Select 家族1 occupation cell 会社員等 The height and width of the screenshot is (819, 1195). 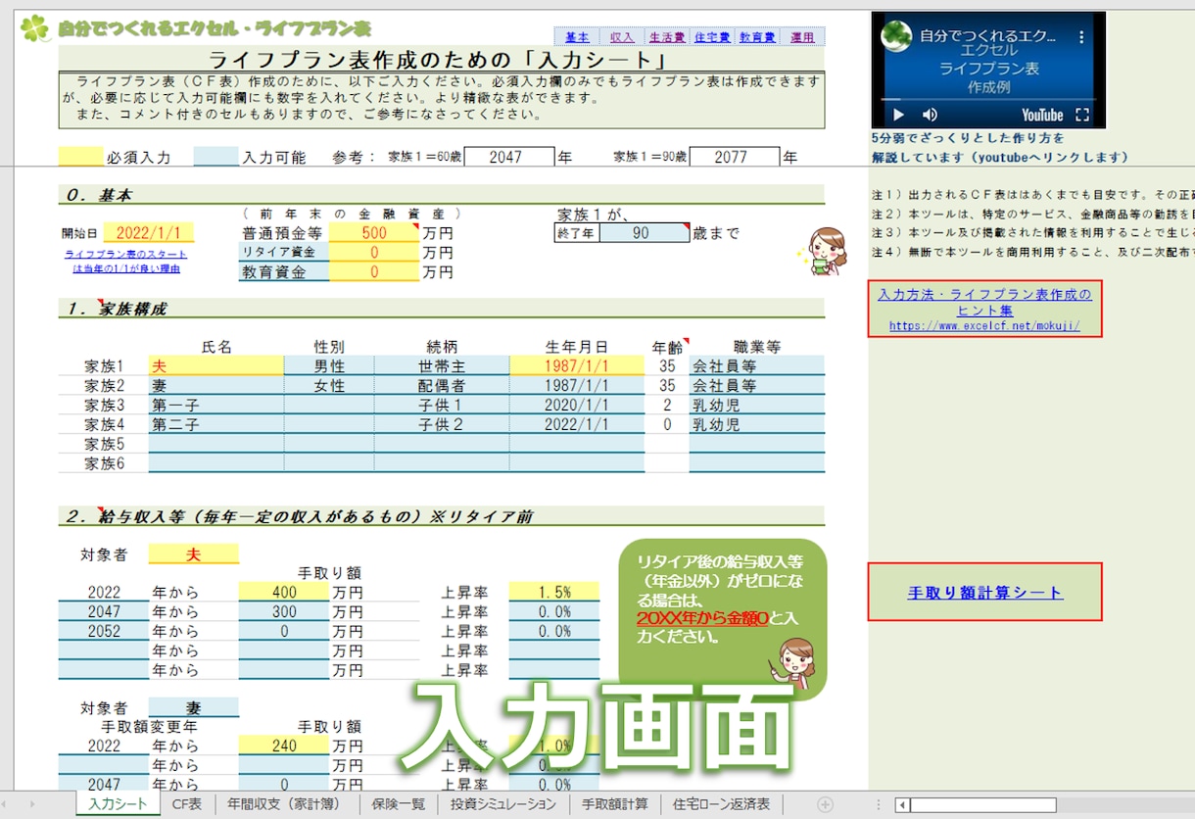pyautogui.click(x=756, y=365)
